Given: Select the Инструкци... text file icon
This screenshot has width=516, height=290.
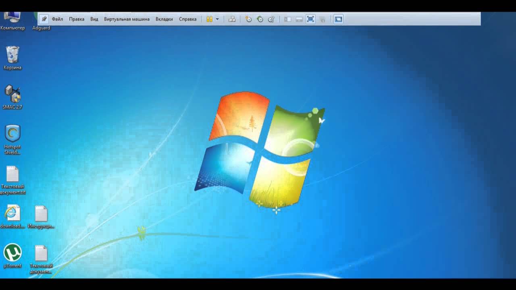Looking at the screenshot, I should point(41,217).
